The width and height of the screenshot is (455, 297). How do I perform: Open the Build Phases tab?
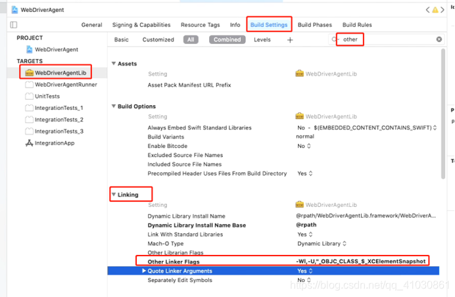[315, 25]
